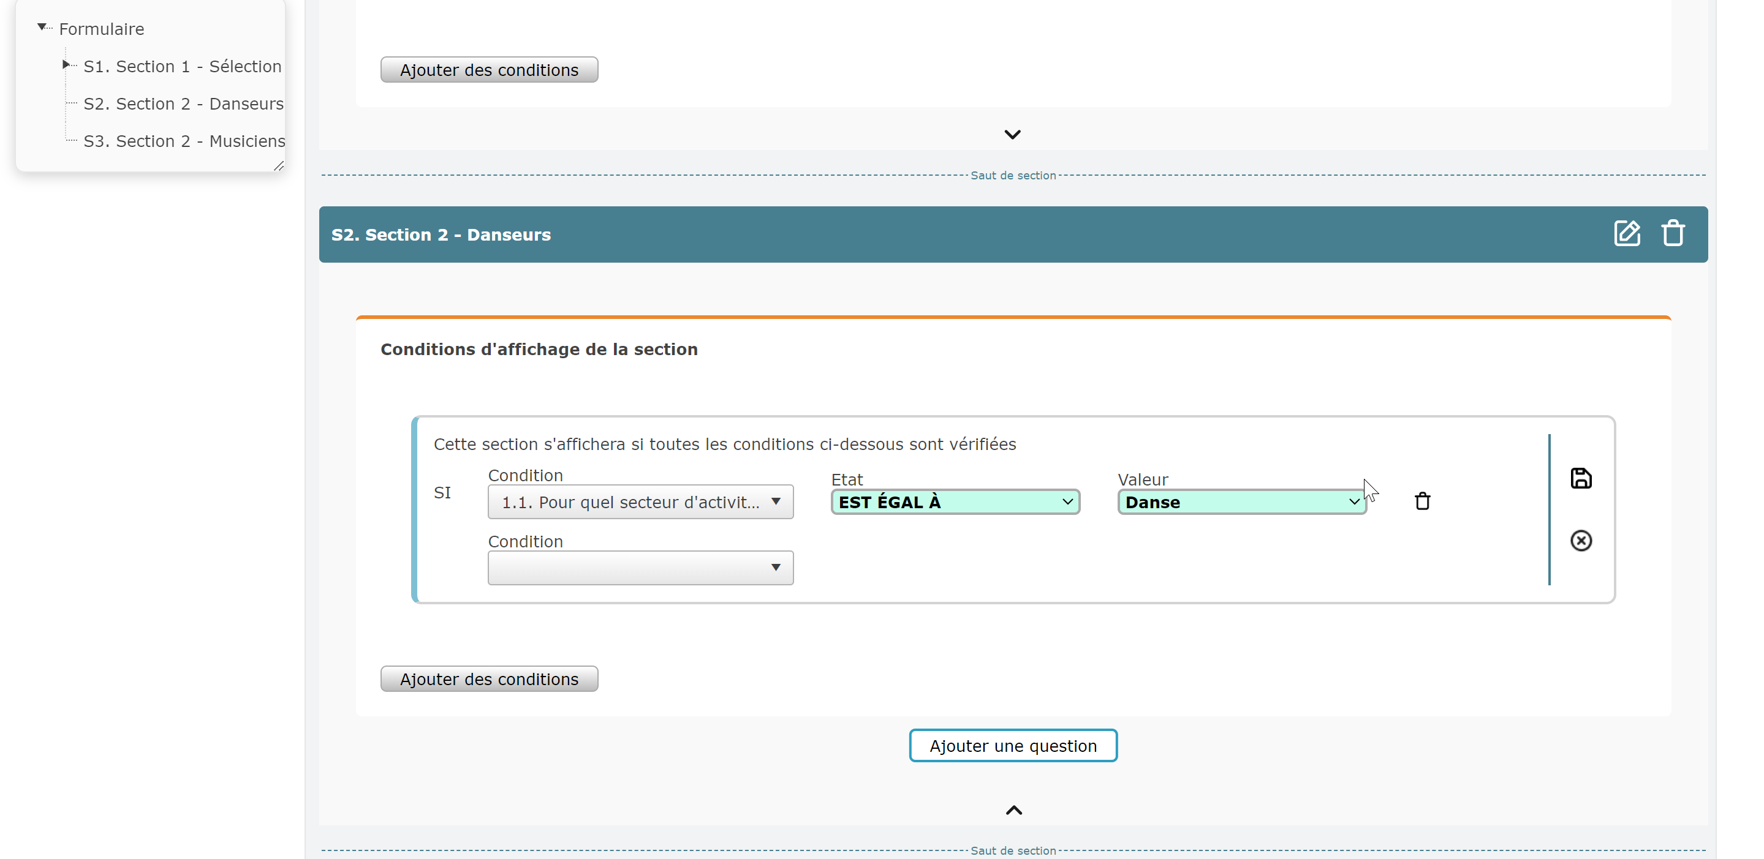The width and height of the screenshot is (1764, 859).
Task: Cancel condition editing with circled X icon
Action: tap(1580, 541)
